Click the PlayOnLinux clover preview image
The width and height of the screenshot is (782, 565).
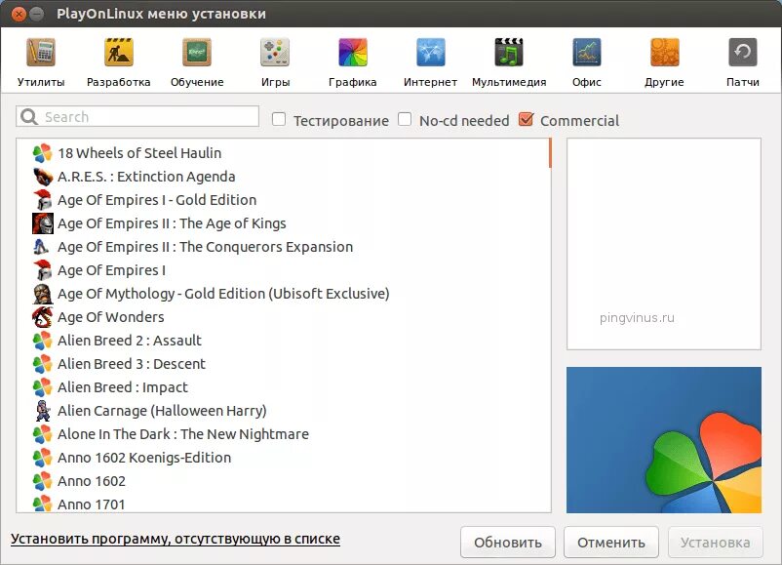click(664, 440)
